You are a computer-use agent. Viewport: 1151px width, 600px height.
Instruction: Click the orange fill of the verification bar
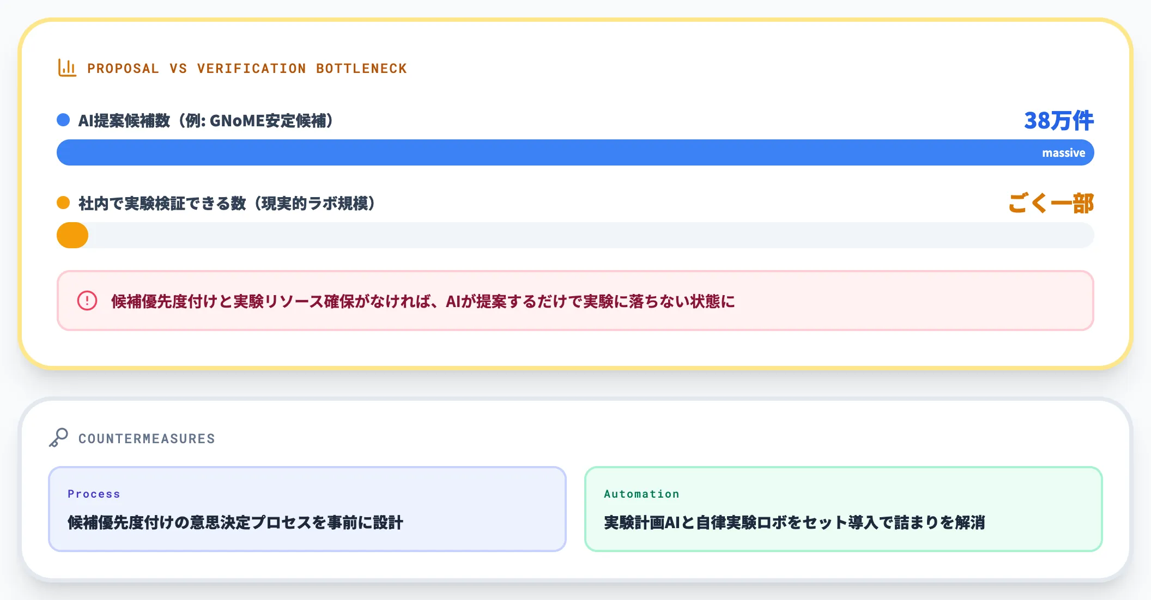tap(72, 235)
